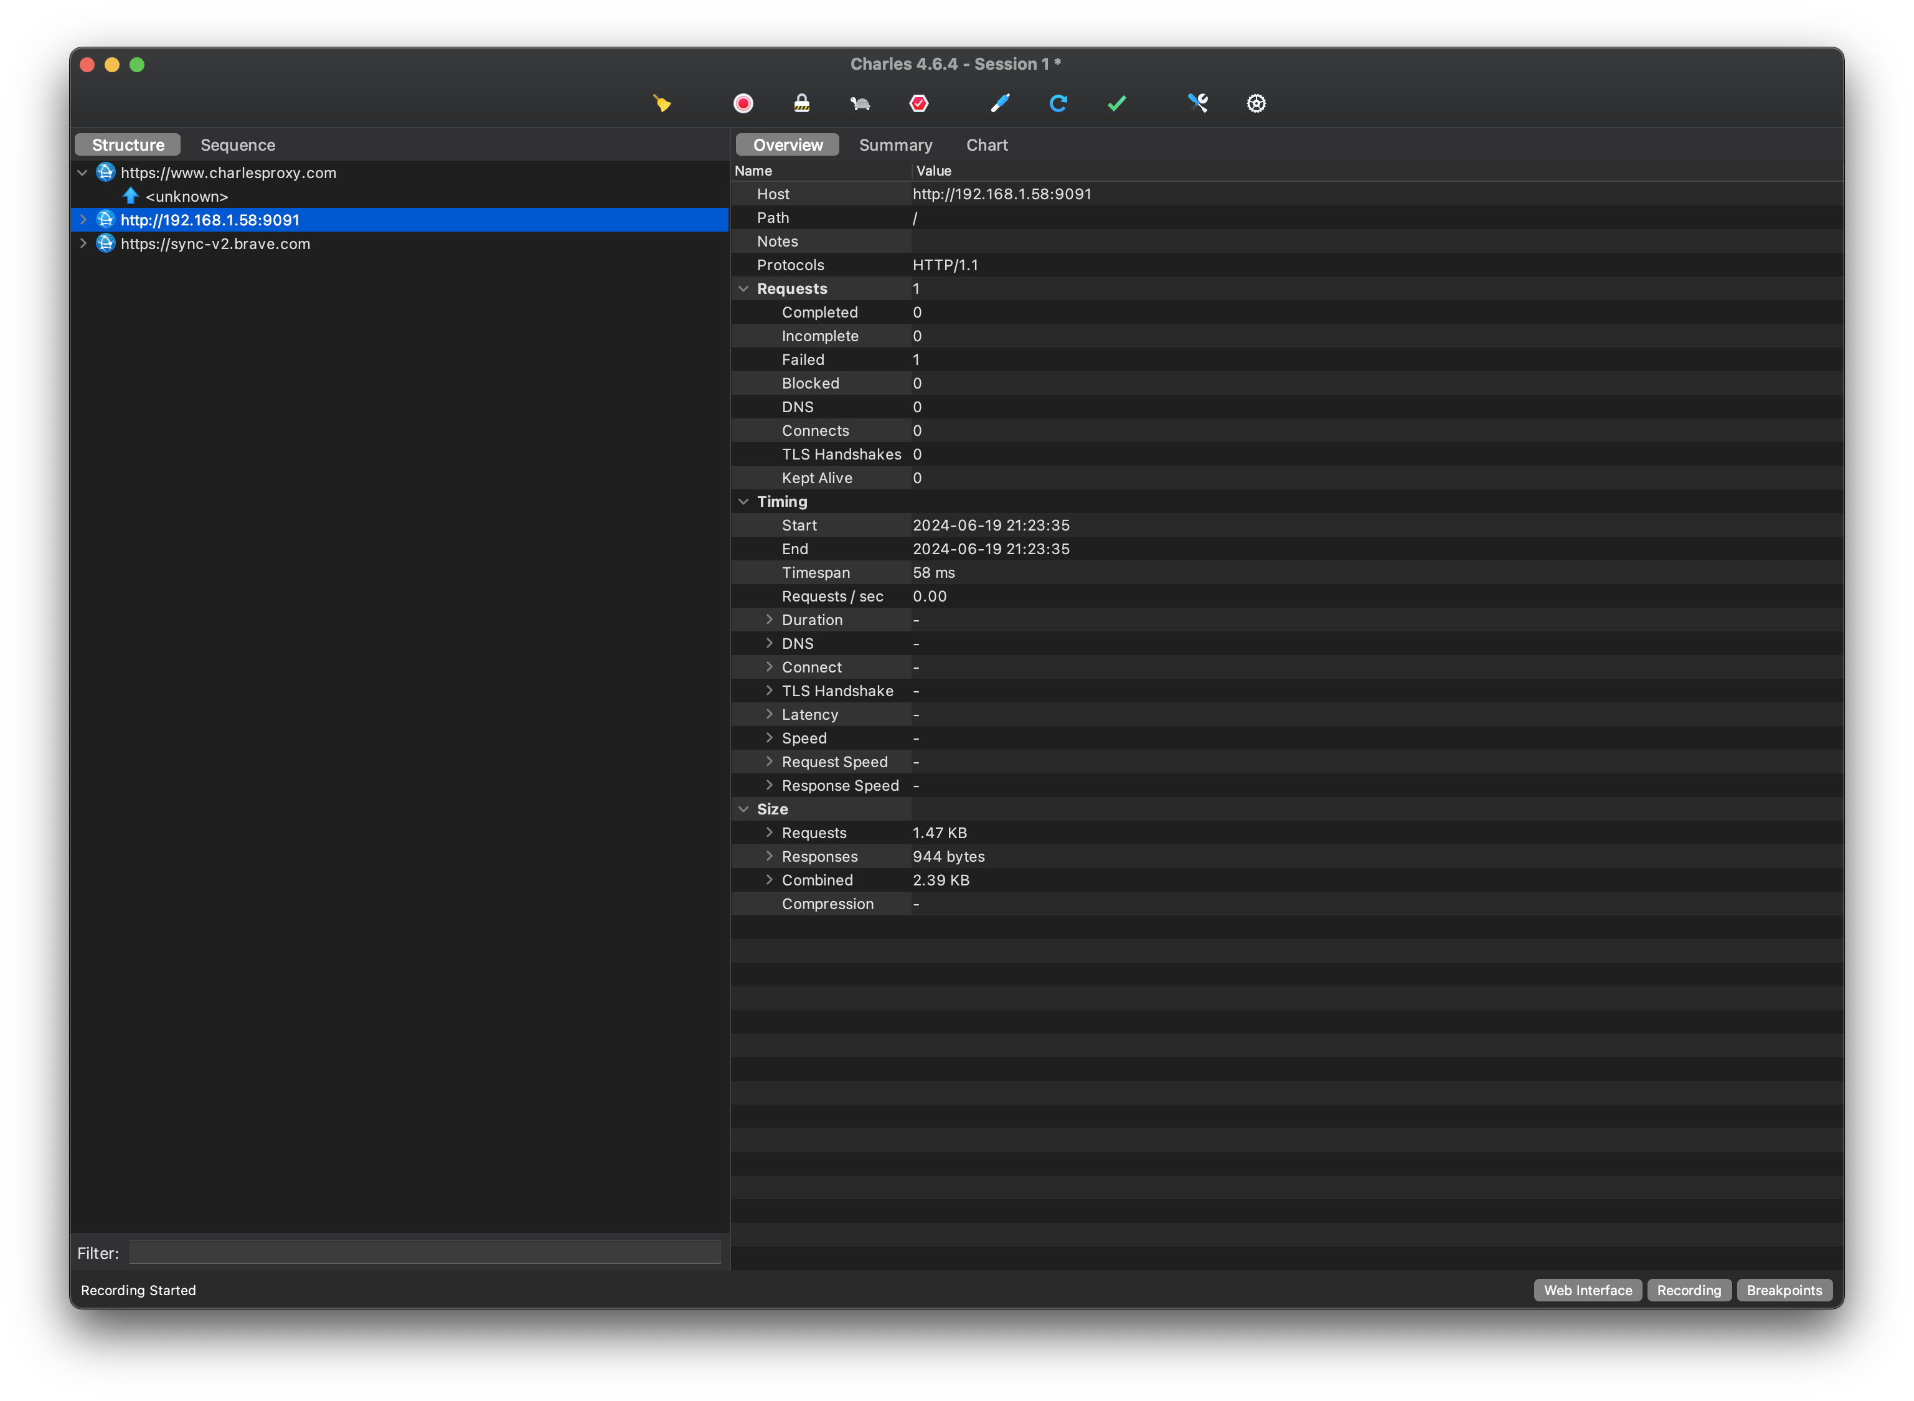Collapse the Requests section in Overview
This screenshot has width=1914, height=1401.
(x=743, y=289)
